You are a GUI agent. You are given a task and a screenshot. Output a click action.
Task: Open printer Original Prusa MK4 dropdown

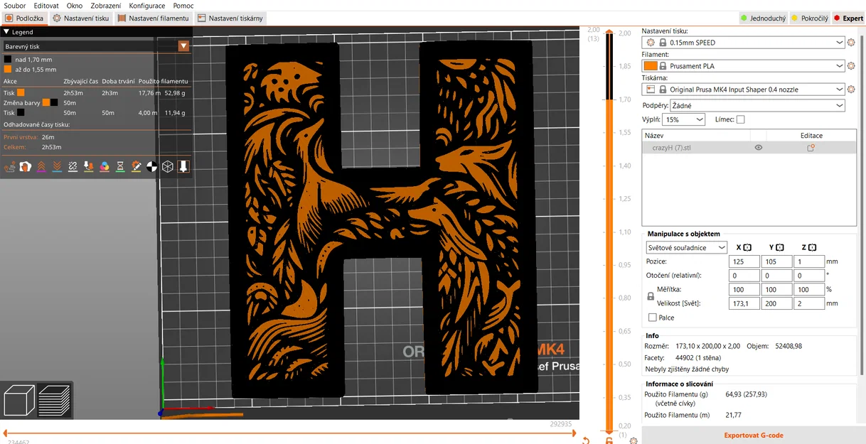pos(744,90)
